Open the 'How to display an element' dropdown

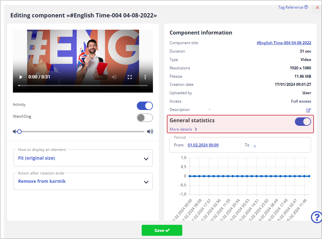pyautogui.click(x=83, y=158)
